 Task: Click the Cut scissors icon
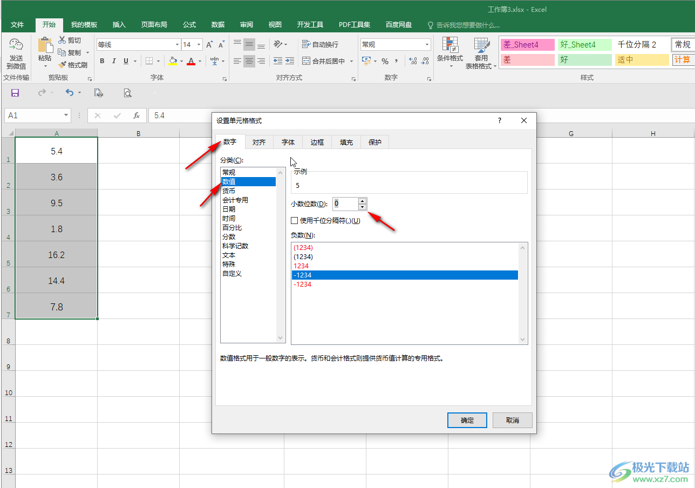coord(62,40)
